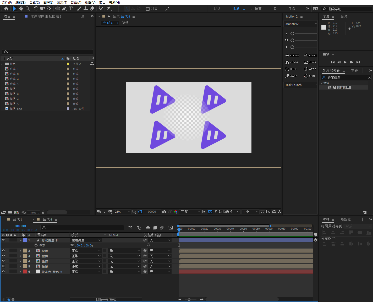Open the 文件(F) menu
This screenshot has height=302, width=373.
7,2
